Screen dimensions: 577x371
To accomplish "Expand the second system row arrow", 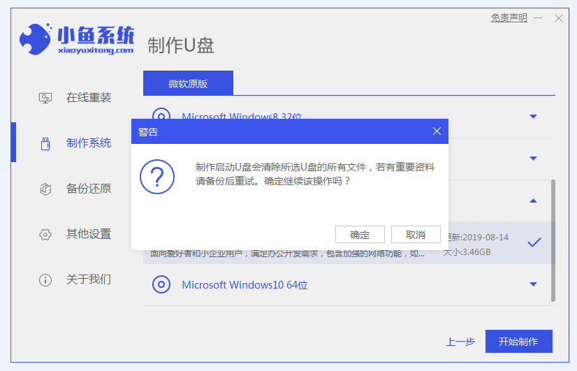I will point(533,159).
